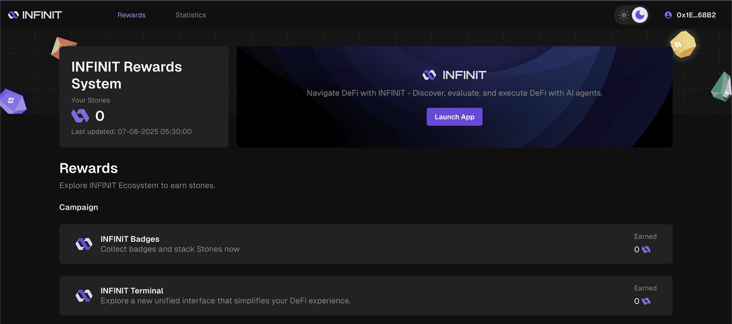Expand the INFINIT Badges campaign row
The image size is (732, 324).
point(366,244)
